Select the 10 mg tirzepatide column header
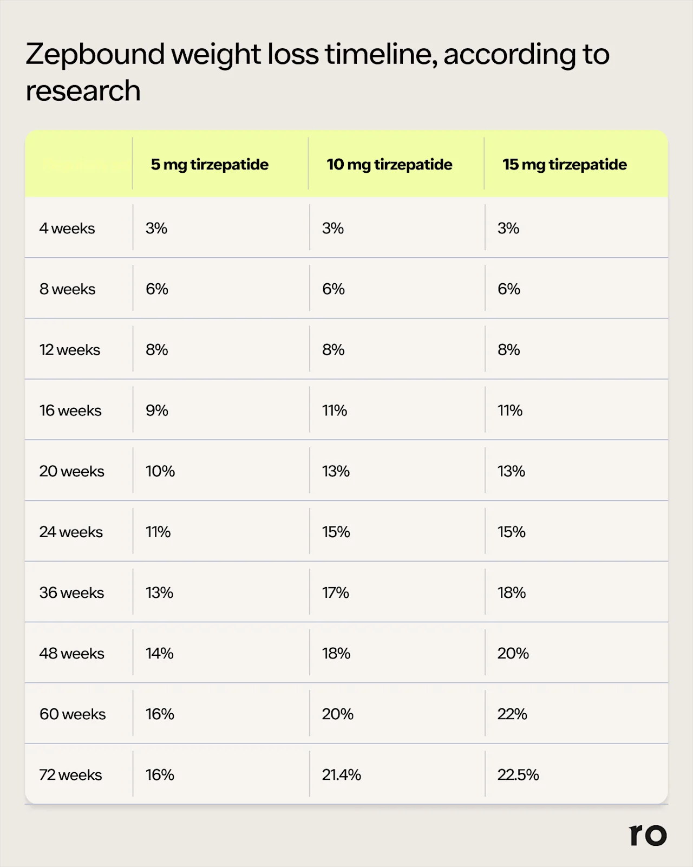The width and height of the screenshot is (693, 867). click(x=389, y=165)
